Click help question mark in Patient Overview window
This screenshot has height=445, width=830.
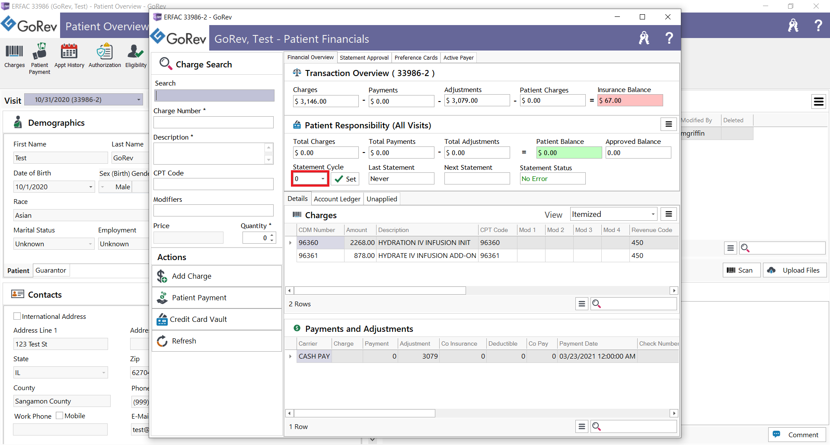818,25
